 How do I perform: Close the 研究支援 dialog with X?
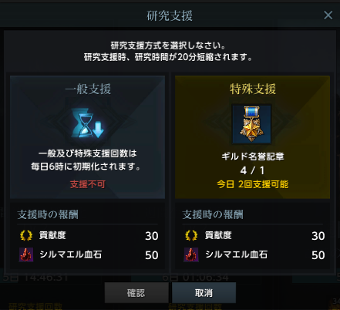[328, 15]
